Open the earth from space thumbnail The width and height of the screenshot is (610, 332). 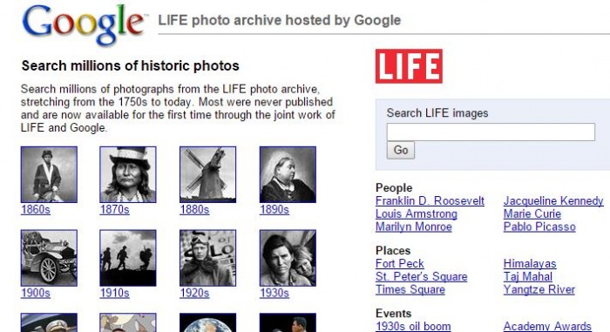point(207,322)
